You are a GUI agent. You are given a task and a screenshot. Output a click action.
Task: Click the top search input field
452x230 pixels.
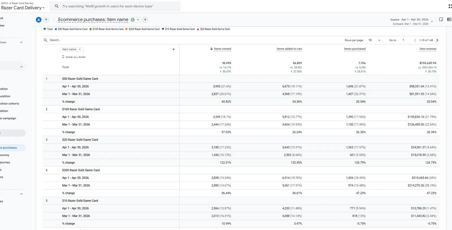coord(115,6)
